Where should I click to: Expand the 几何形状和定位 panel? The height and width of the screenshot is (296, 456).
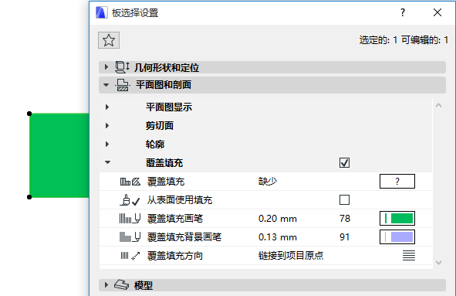(106, 67)
